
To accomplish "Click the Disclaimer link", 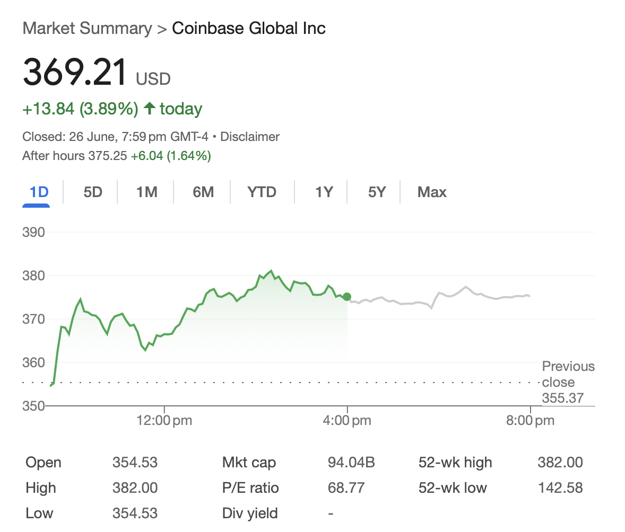I will click(250, 137).
